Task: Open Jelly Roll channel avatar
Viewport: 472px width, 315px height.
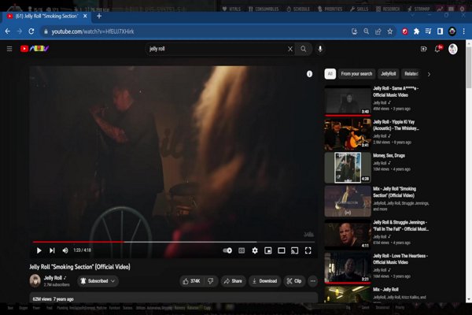Action: coord(35,280)
